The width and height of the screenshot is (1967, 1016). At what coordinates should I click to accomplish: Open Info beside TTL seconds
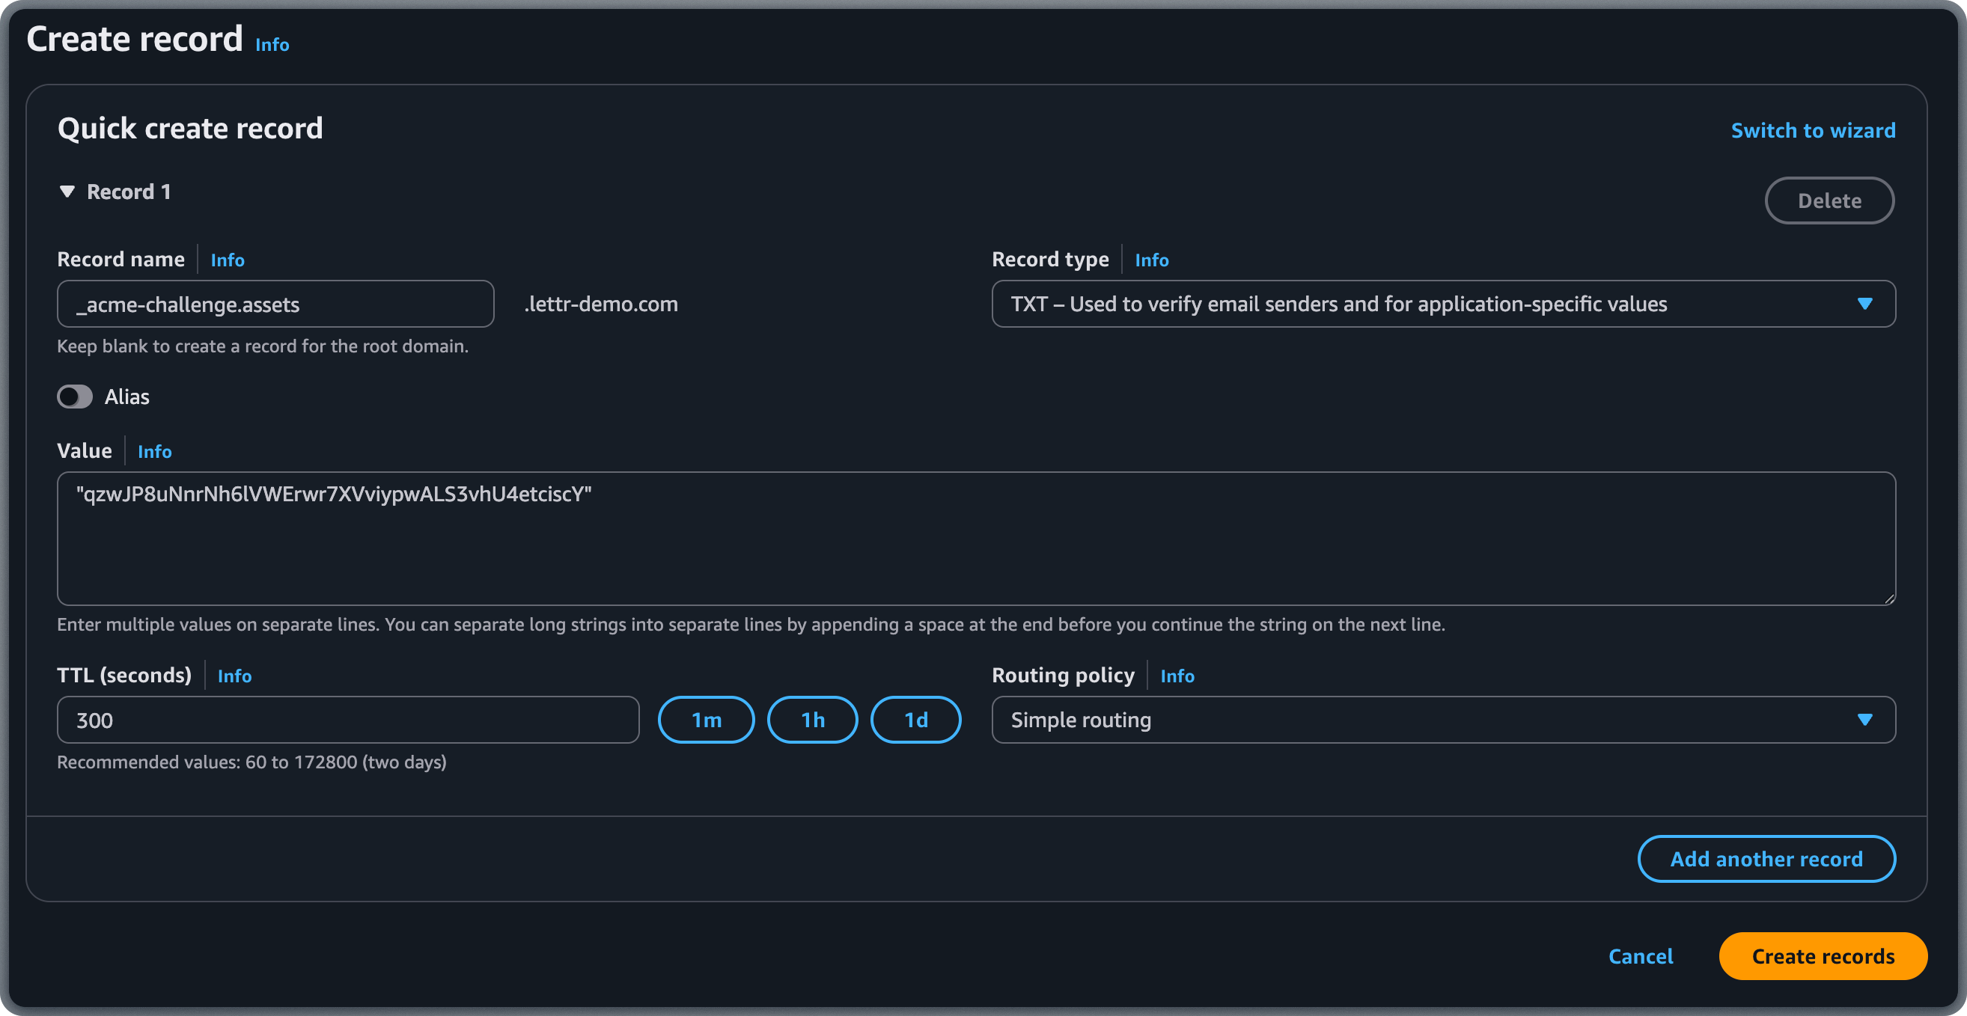pos(234,676)
